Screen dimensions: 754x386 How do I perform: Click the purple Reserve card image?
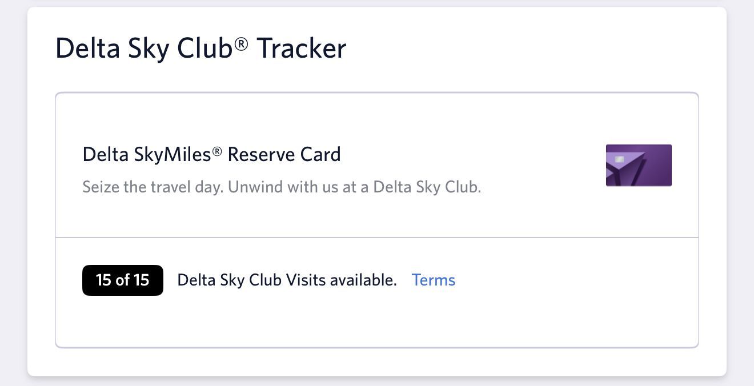coord(639,165)
